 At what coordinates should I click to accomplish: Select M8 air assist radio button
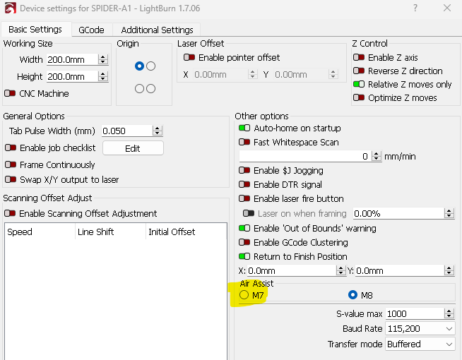click(x=353, y=295)
